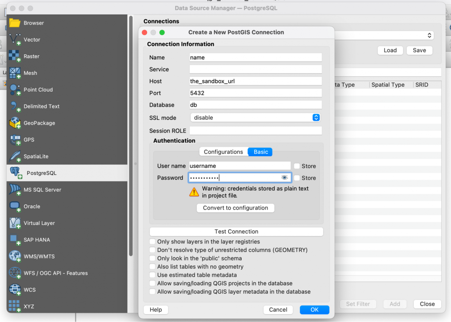This screenshot has height=322, width=451.
Task: Expand the Connections combo box
Action: (x=429, y=36)
